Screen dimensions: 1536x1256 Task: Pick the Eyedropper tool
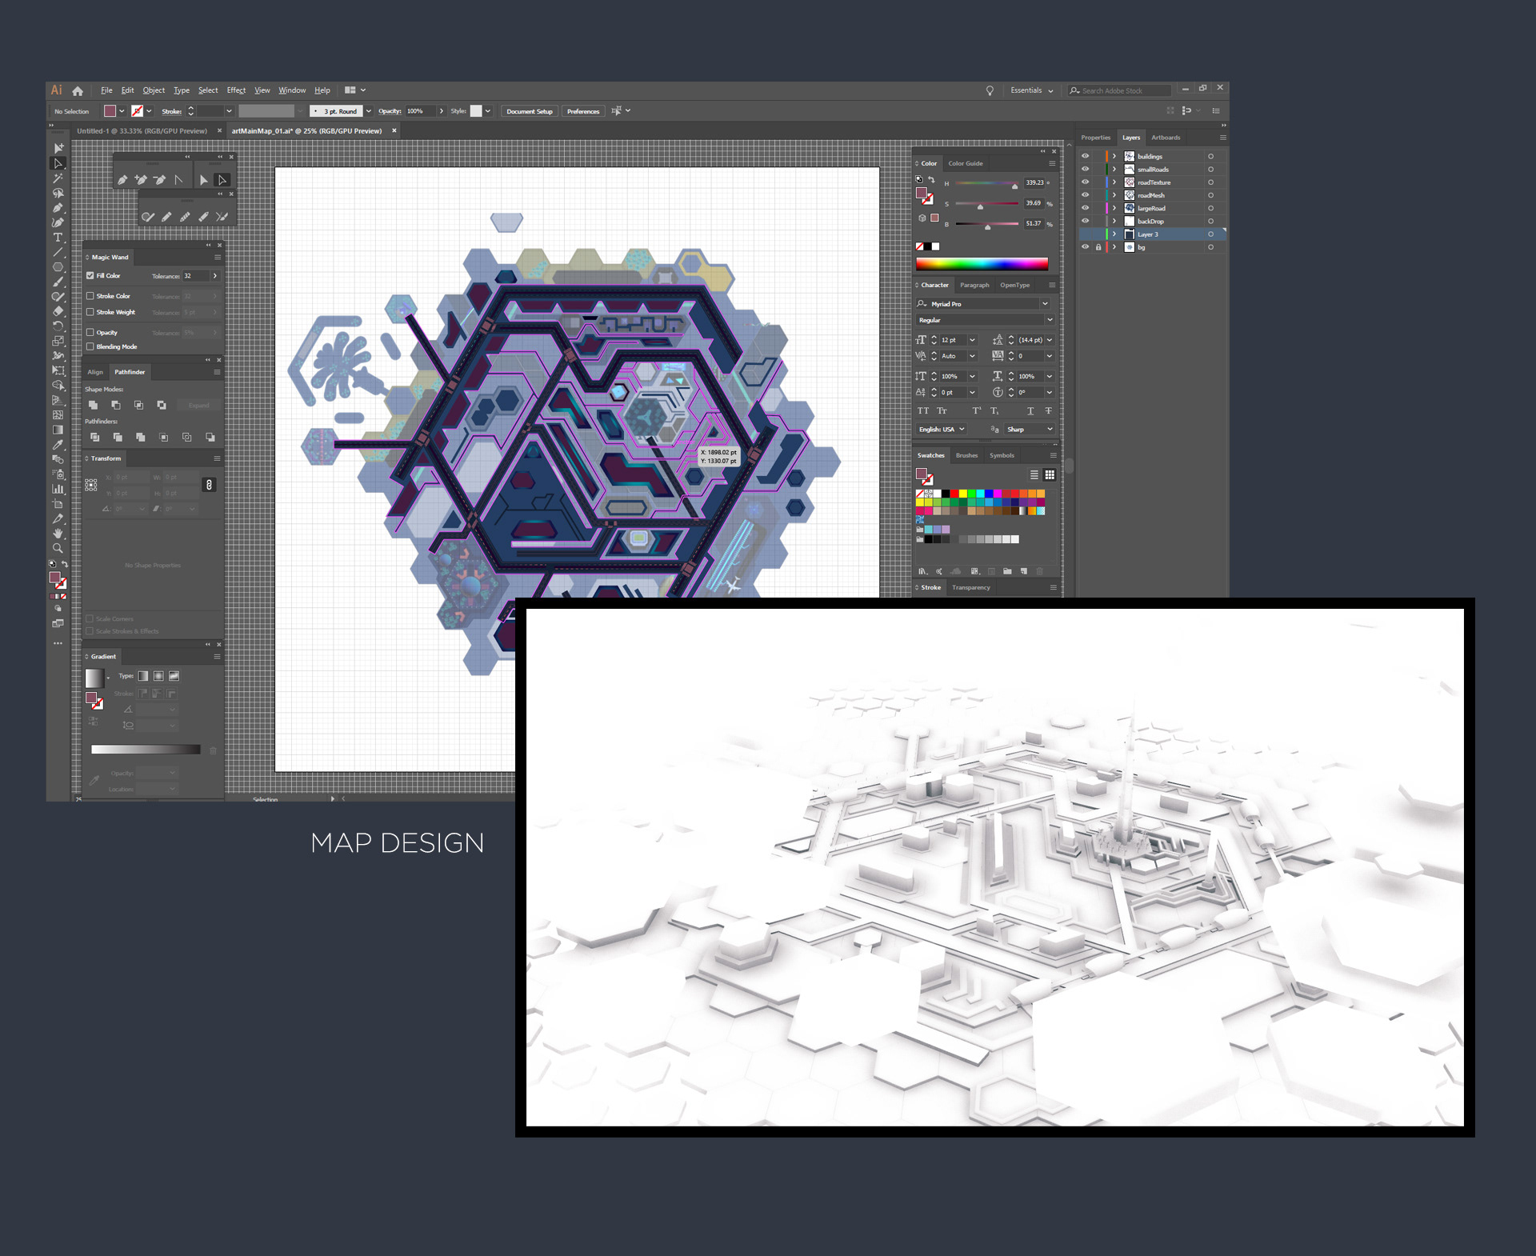pyautogui.click(x=58, y=445)
